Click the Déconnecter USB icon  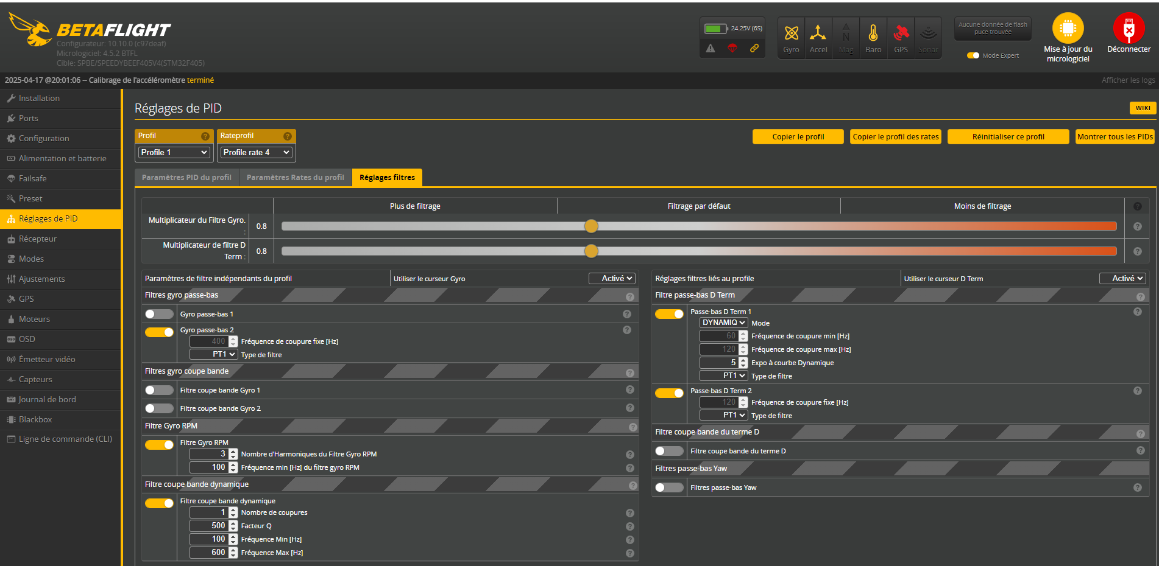tap(1129, 29)
